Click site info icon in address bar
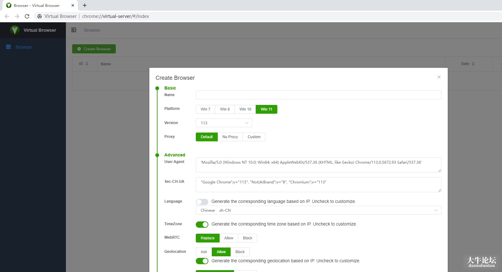The width and height of the screenshot is (502, 272). [x=40, y=16]
